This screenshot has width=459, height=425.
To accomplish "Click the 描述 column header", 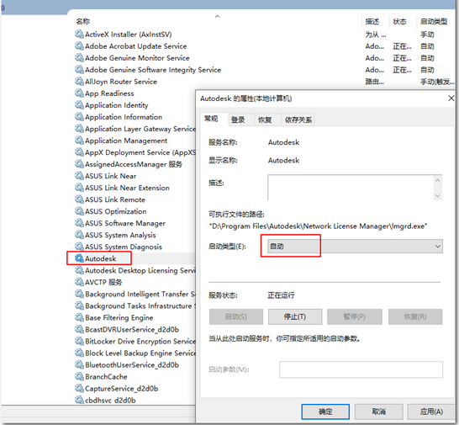I will (x=372, y=21).
